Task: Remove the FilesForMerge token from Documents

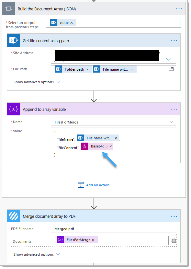Action: (x=93, y=240)
